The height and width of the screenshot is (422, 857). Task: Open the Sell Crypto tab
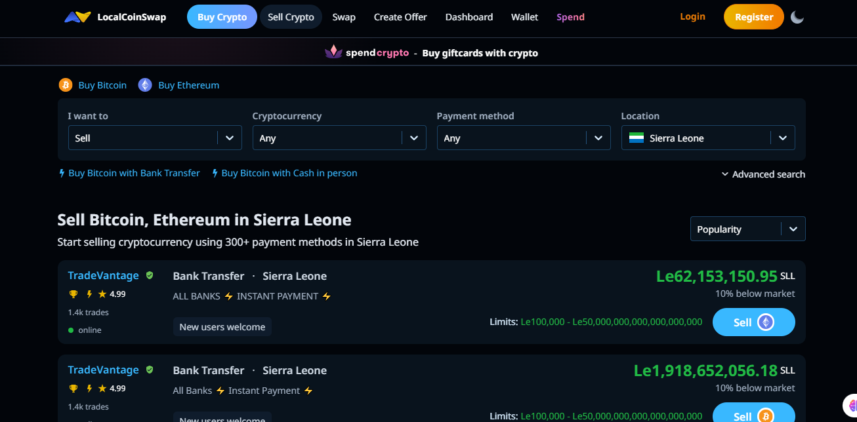click(291, 17)
